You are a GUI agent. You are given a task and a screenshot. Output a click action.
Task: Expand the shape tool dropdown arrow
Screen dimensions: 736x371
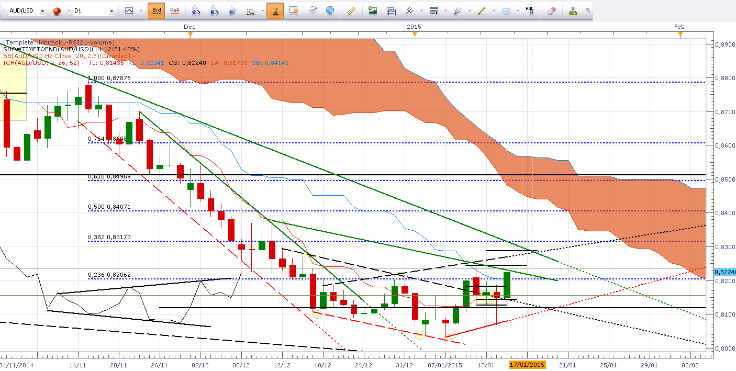[x=517, y=10]
